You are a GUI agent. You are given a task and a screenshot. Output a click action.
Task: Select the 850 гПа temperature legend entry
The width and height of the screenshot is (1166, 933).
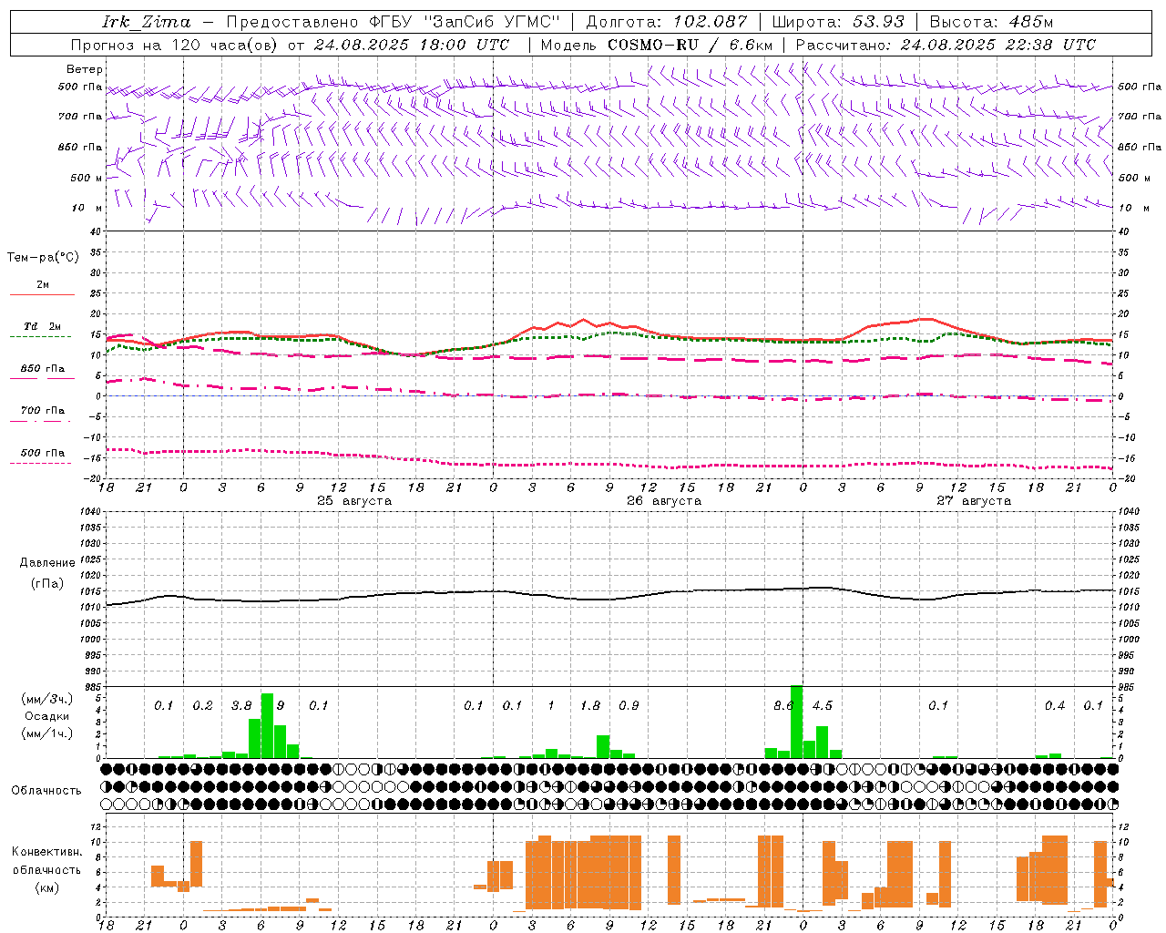(x=42, y=368)
